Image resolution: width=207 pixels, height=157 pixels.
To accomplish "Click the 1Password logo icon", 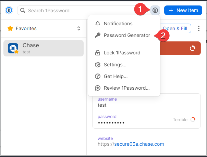I will click(9, 10).
